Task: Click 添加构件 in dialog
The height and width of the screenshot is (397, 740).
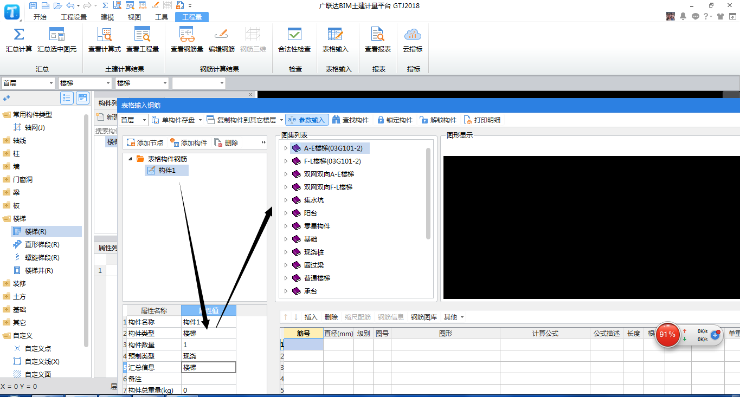Action: coord(189,142)
